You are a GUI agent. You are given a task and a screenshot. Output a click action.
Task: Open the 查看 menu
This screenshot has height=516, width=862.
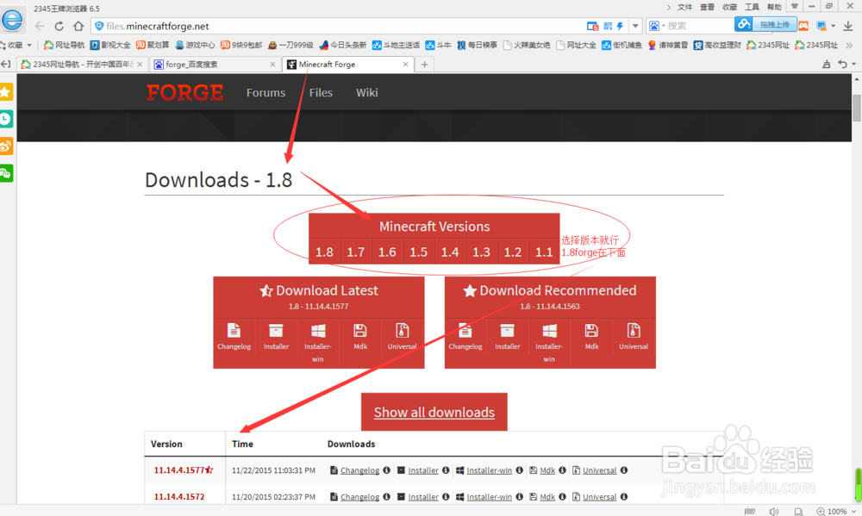[707, 7]
